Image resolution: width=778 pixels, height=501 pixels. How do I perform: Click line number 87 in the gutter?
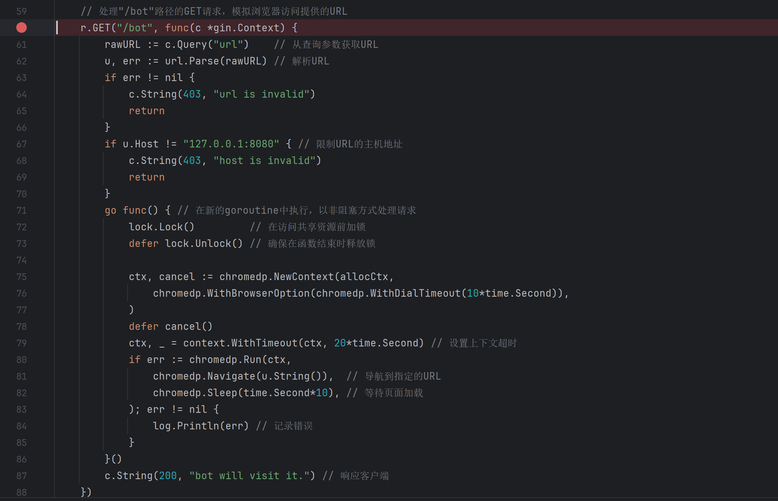point(22,476)
